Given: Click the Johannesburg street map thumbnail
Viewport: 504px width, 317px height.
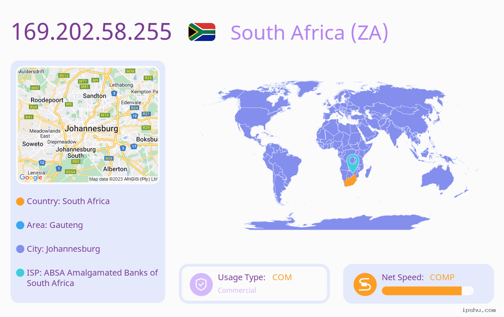Looking at the screenshot, I should click(x=88, y=125).
